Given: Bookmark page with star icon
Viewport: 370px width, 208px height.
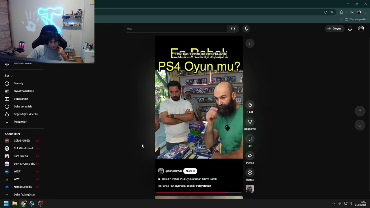Looking at the screenshot, I should coord(332,12).
